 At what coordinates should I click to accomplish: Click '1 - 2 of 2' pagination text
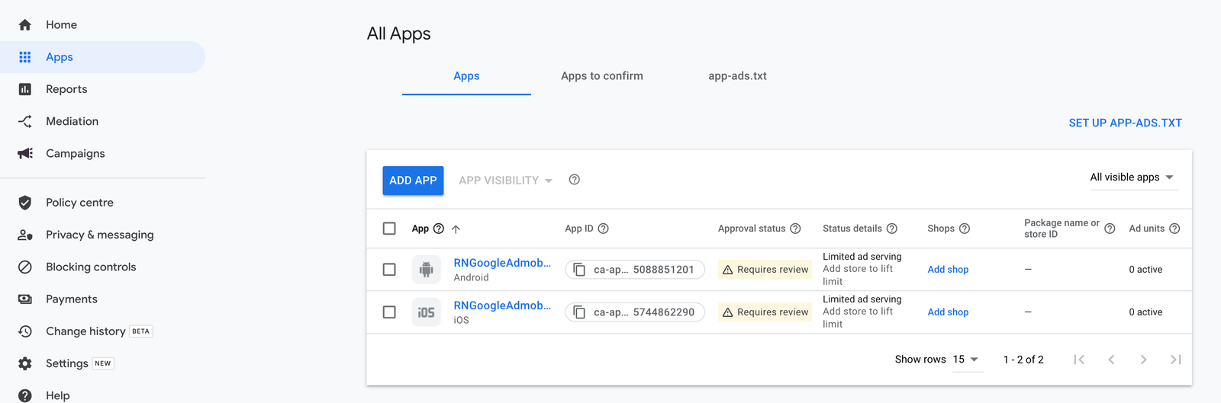pos(1023,360)
